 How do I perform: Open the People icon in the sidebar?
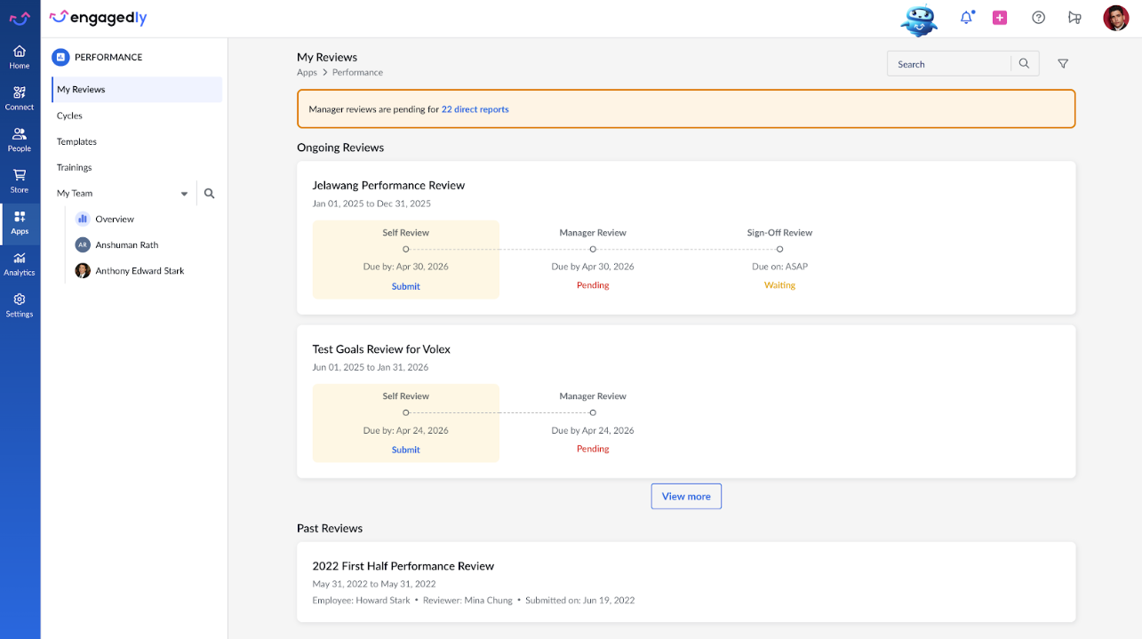coord(20,134)
